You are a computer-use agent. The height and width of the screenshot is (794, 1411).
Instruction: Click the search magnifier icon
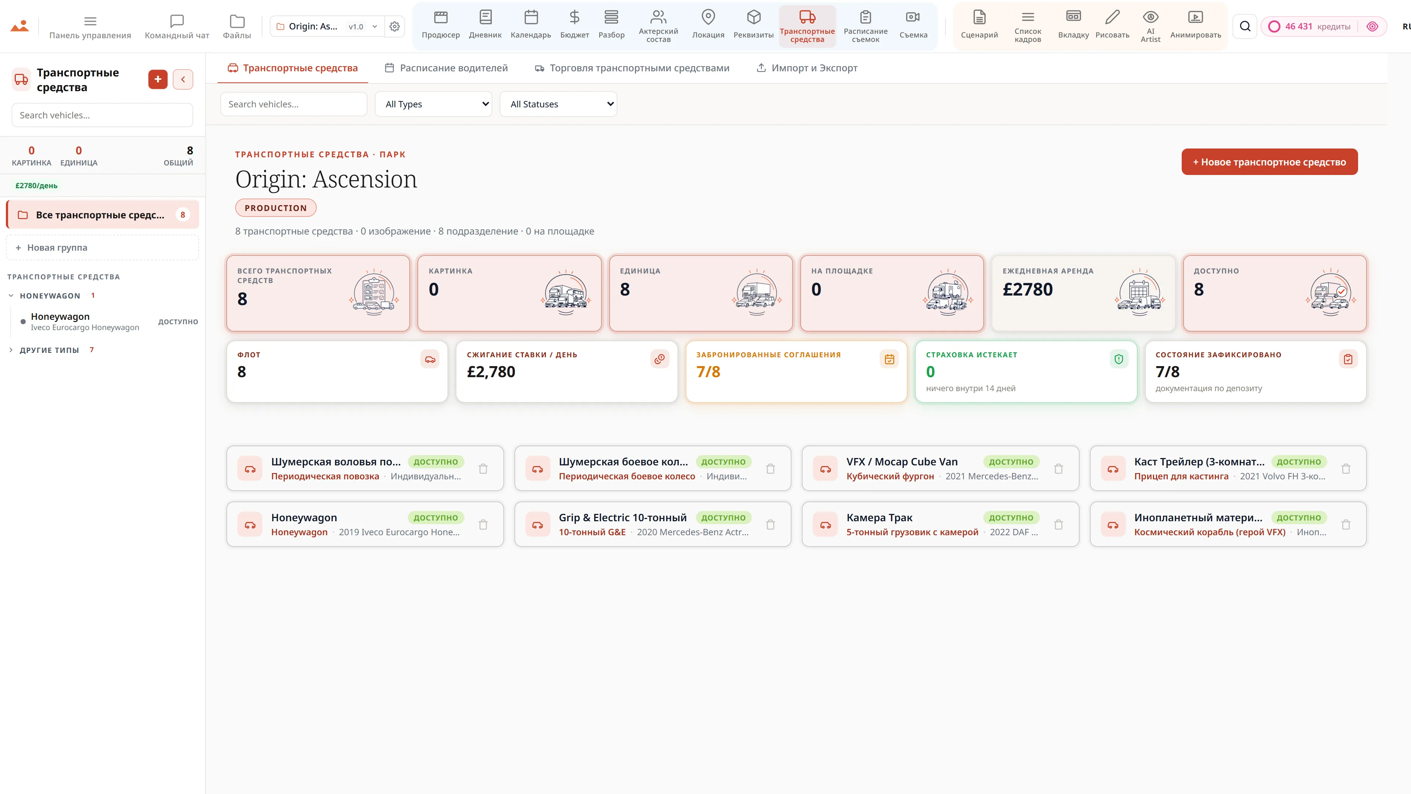(1245, 26)
